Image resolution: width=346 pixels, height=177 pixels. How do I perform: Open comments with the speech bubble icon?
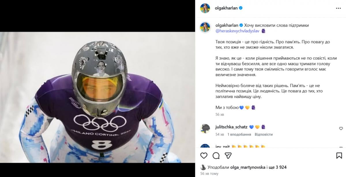coord(216,156)
